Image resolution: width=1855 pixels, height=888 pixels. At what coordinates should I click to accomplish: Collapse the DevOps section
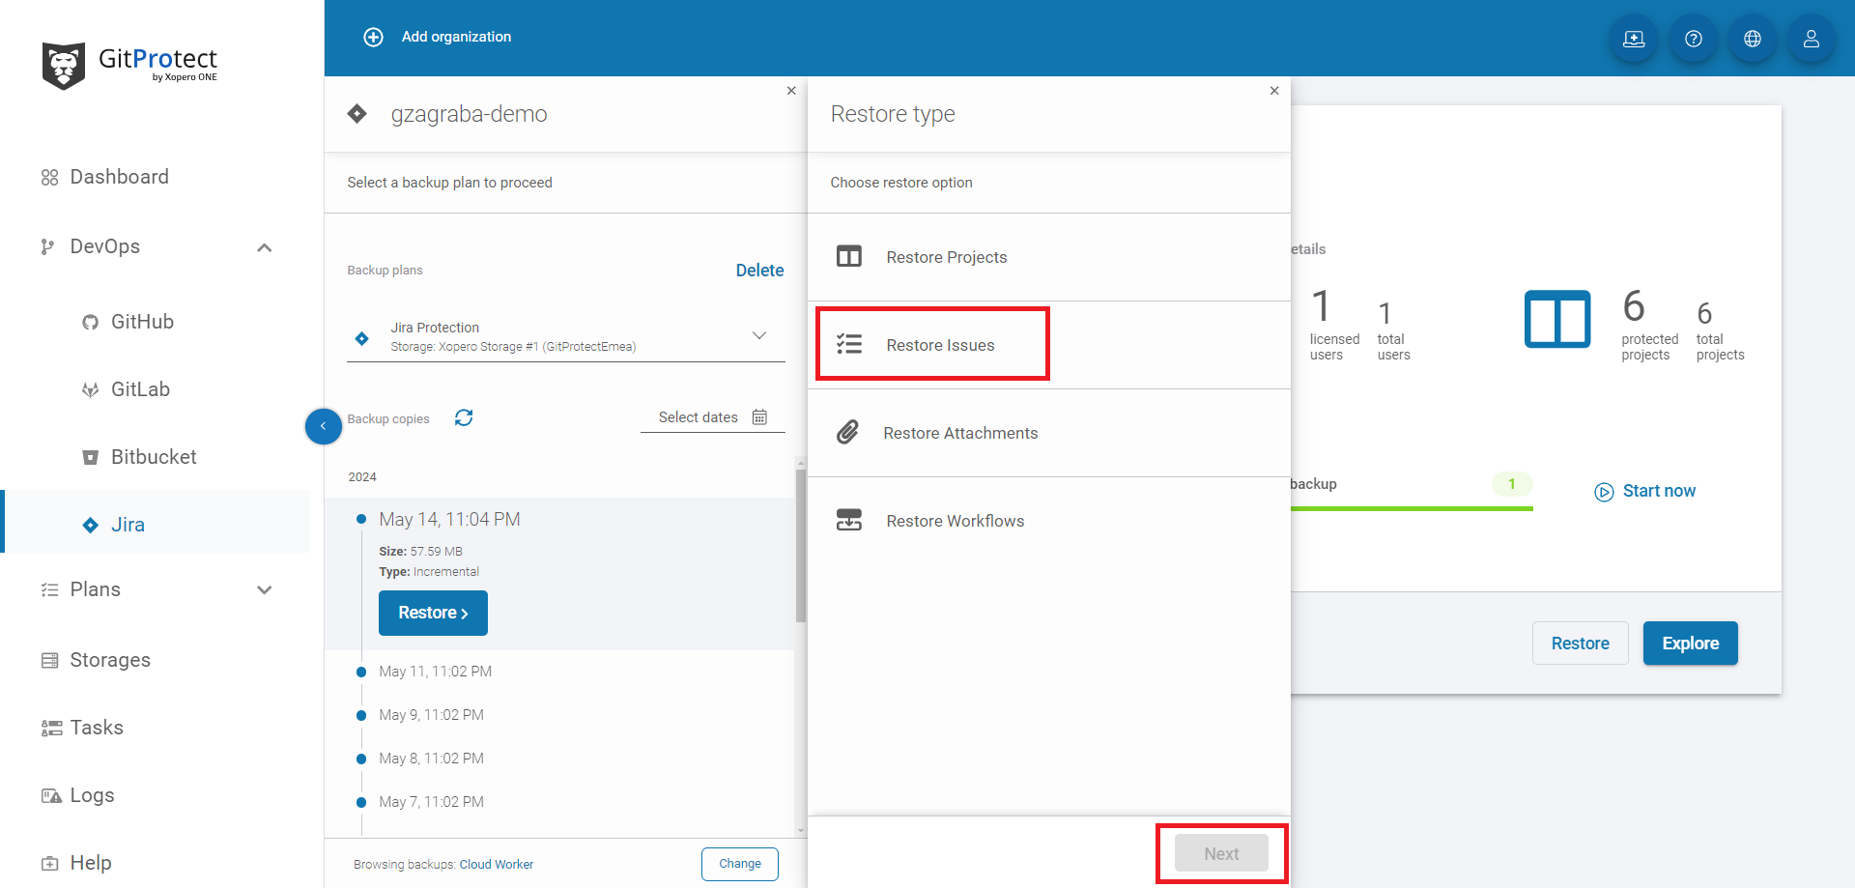(264, 247)
